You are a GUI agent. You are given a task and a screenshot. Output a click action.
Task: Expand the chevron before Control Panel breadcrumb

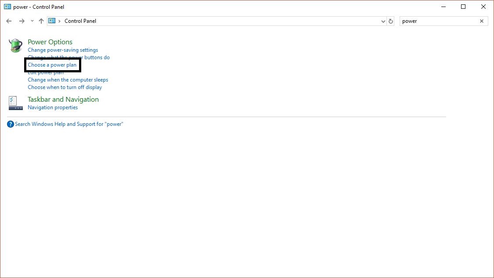pos(59,21)
